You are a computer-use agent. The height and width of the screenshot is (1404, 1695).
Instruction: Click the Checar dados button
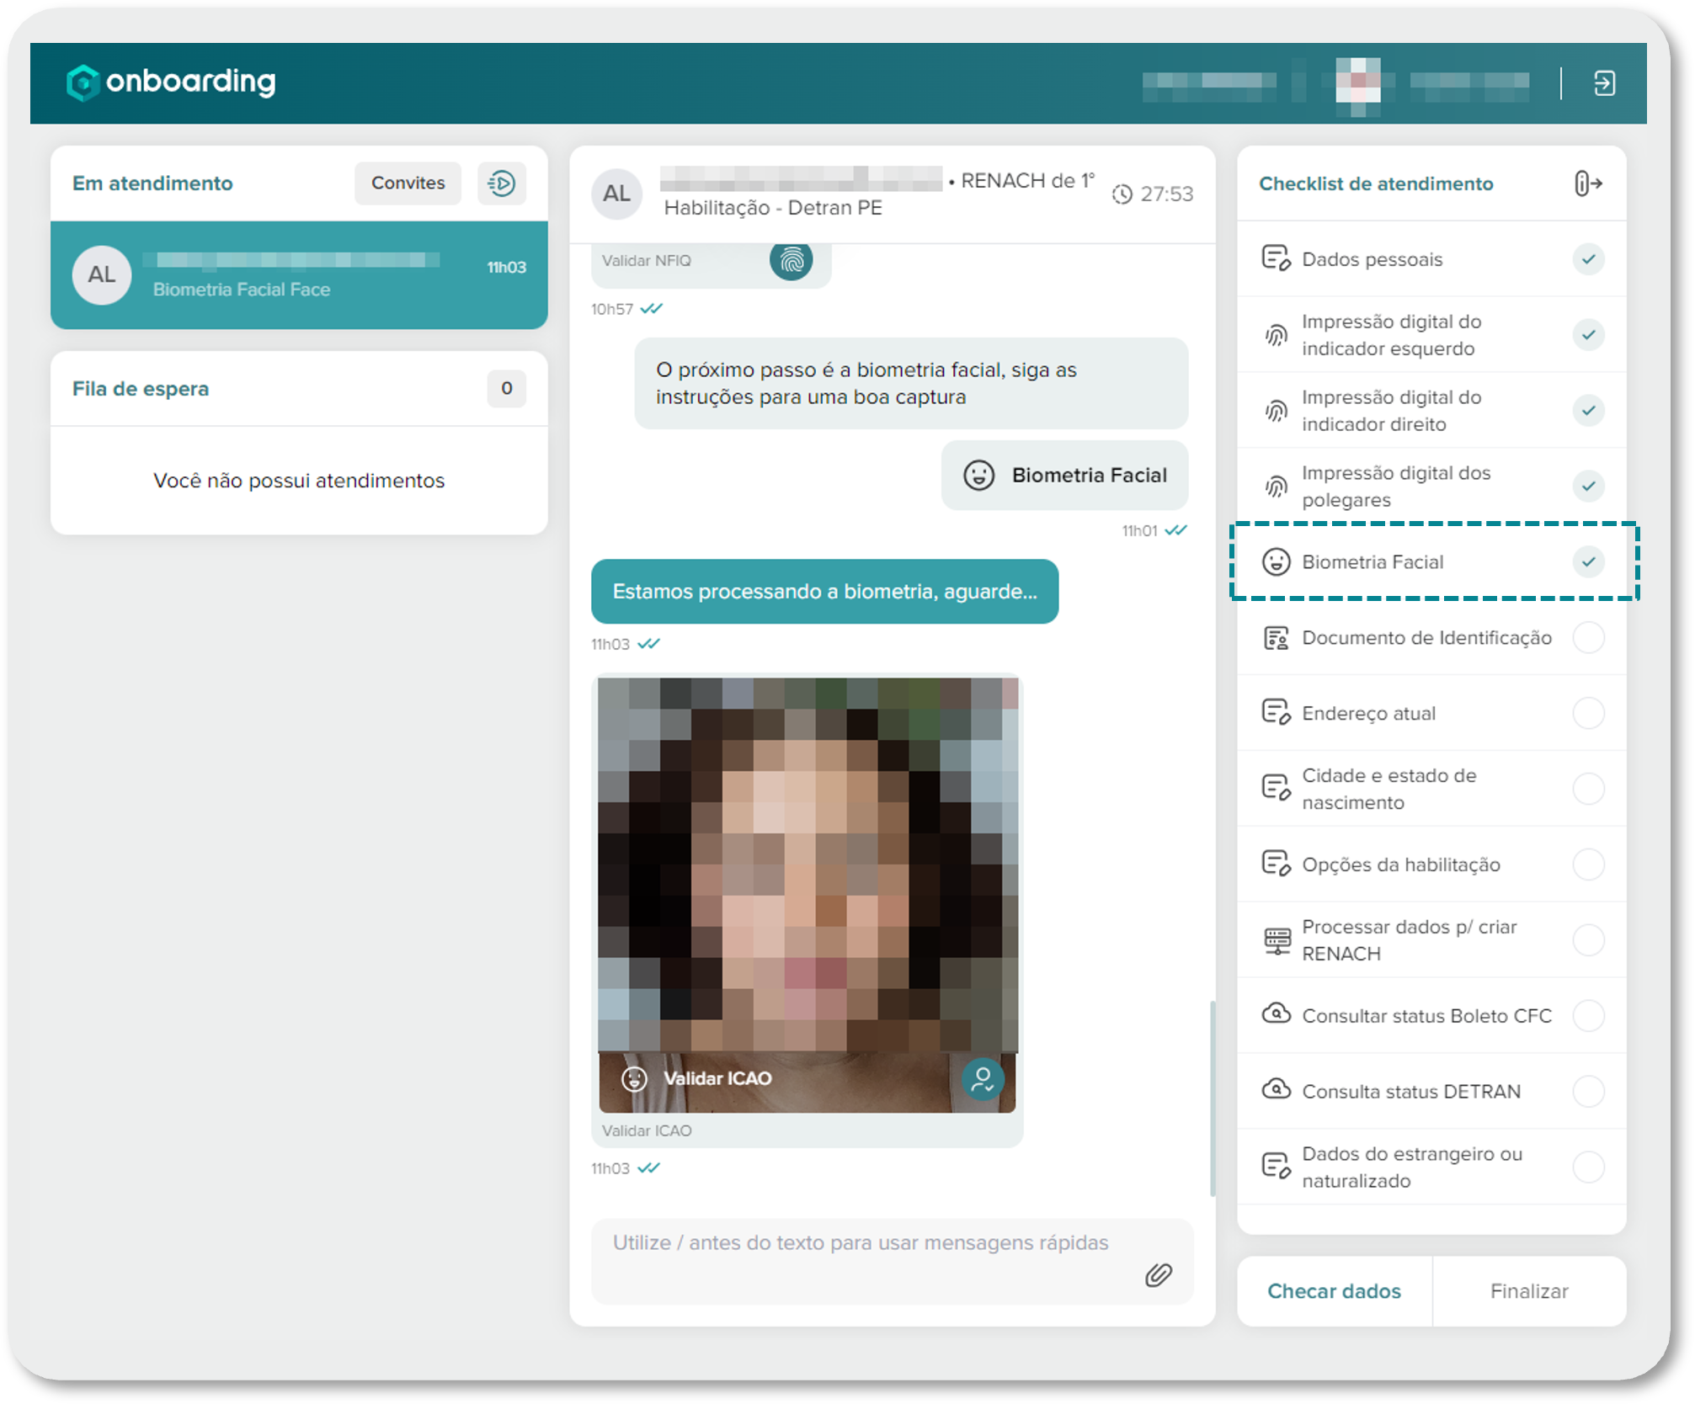tap(1334, 1291)
